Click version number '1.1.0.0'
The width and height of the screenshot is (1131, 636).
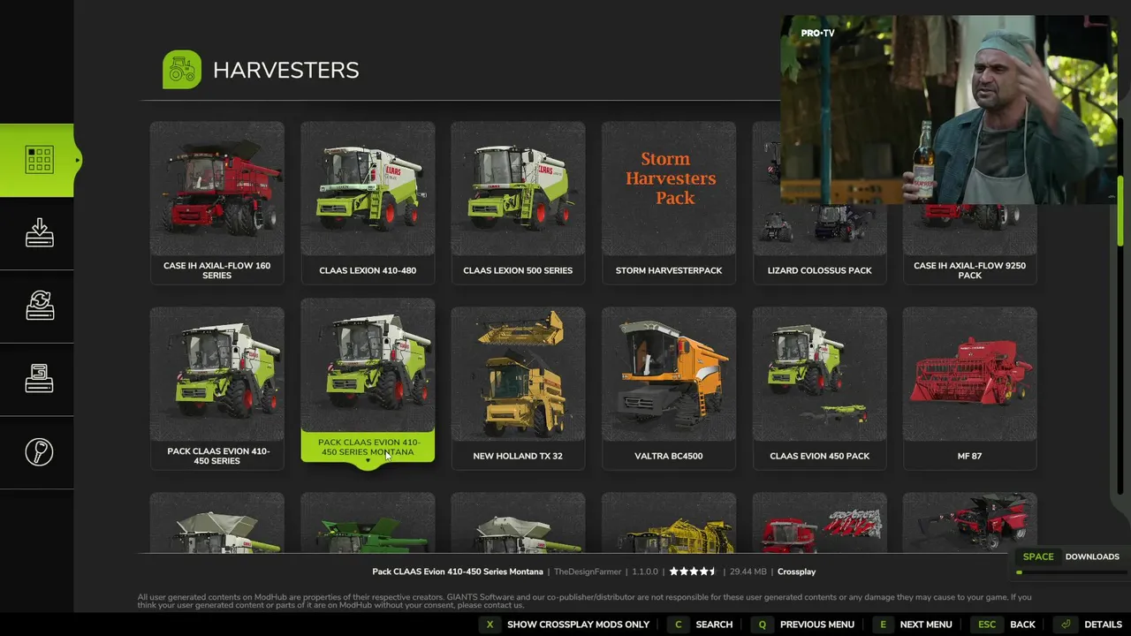point(646,572)
